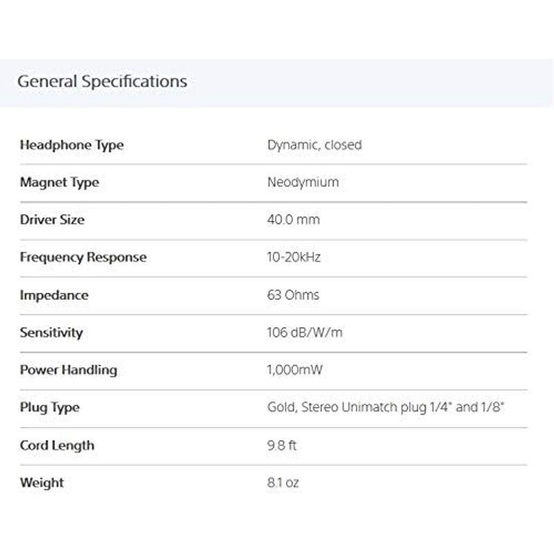Select the Impedance label

54,295
